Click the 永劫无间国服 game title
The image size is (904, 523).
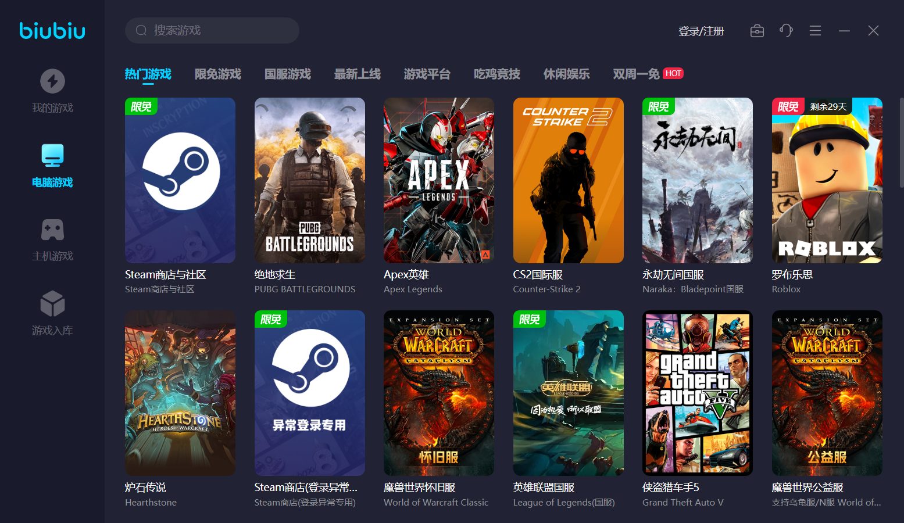673,274
